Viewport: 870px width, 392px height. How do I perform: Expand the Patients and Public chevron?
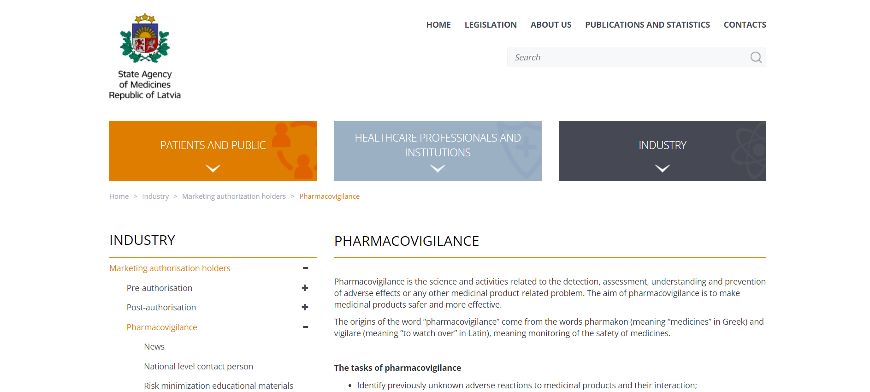pyautogui.click(x=213, y=168)
